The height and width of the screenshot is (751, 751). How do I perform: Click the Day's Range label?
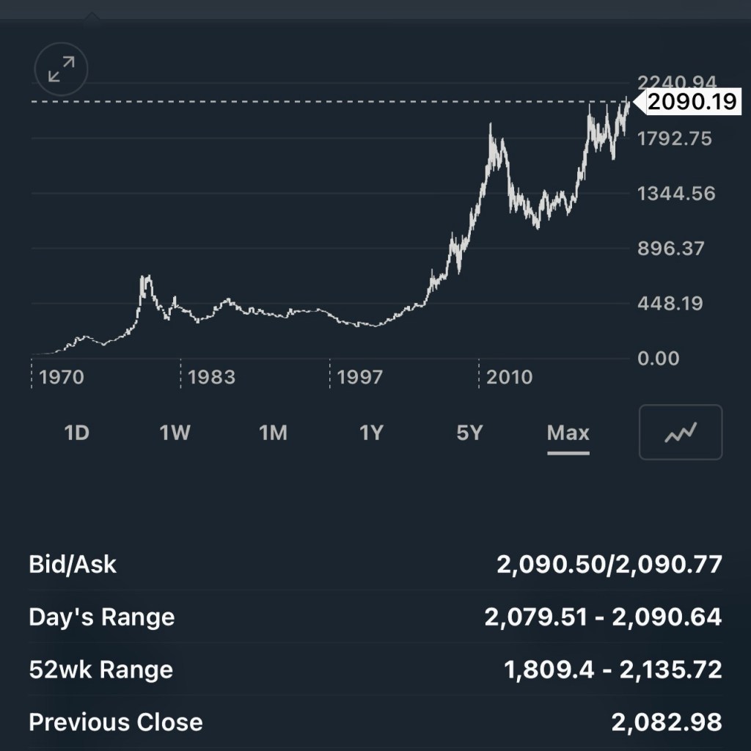[101, 617]
